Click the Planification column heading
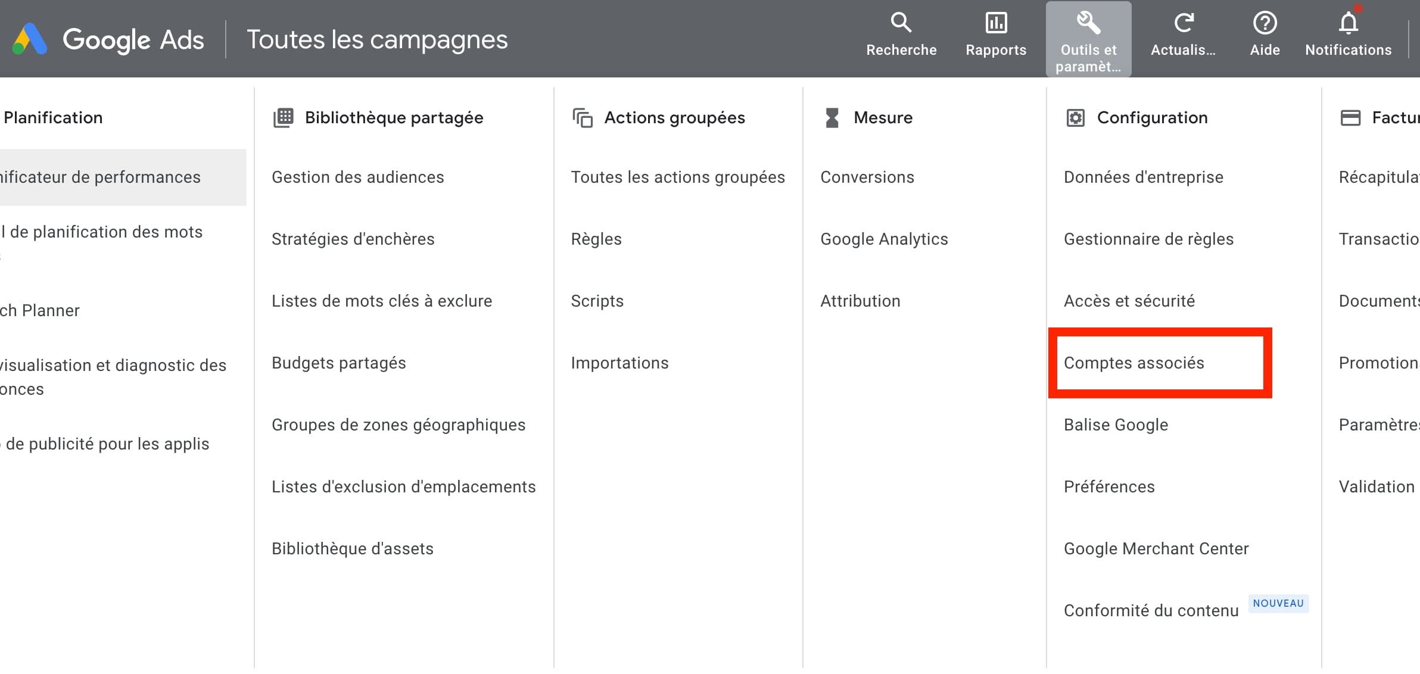Viewport: 1420px width, 674px height. tap(53, 118)
